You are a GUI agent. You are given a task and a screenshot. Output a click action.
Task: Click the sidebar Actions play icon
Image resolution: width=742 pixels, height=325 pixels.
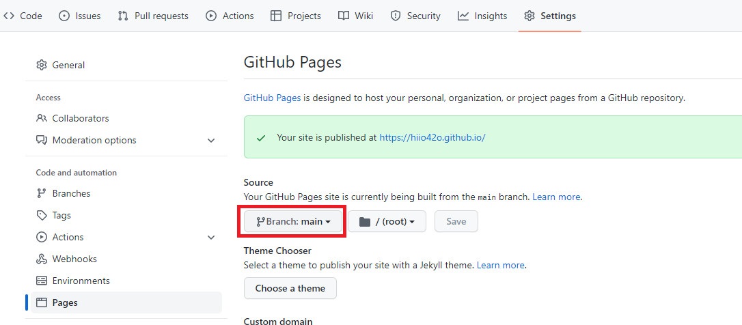click(x=42, y=237)
